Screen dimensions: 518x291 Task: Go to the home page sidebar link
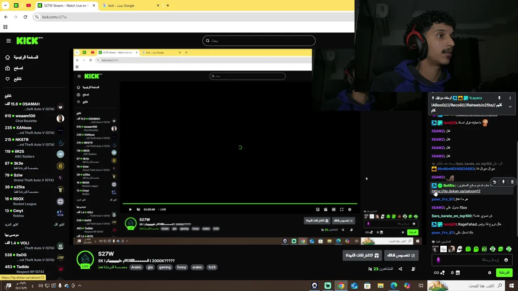click(21, 57)
